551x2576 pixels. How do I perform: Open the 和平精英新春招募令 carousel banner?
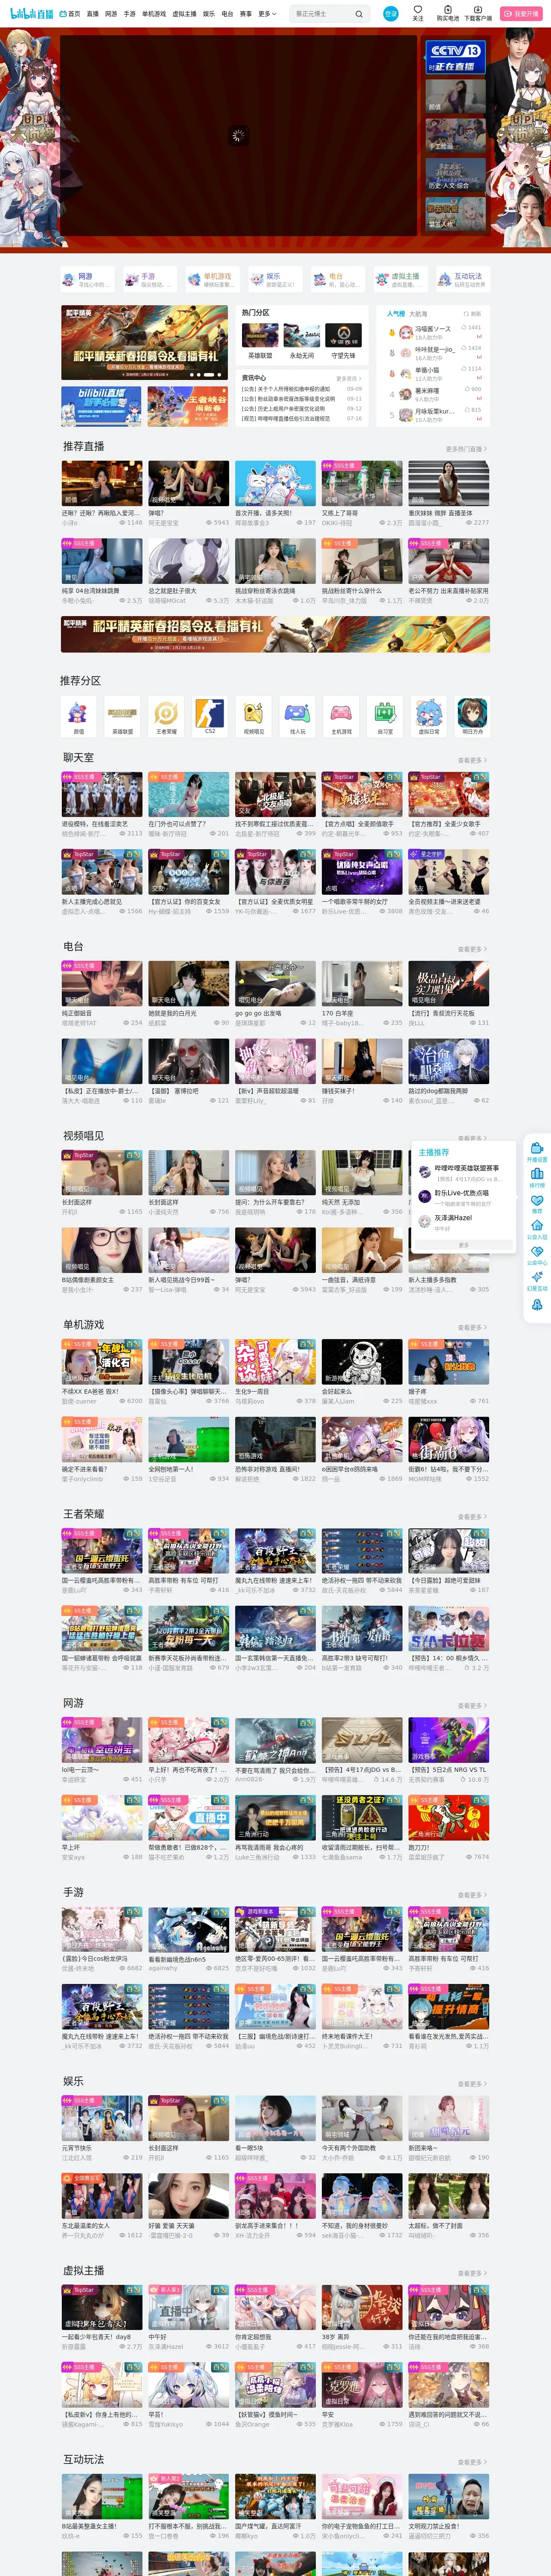click(144, 343)
